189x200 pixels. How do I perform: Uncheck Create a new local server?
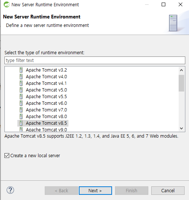point(7,156)
